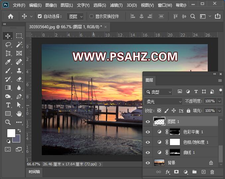Image resolution: width=225 pixels, height=179 pixels.
Task: Toggle lock transparent pixels for layer
Action: pyautogui.click(x=159, y=111)
